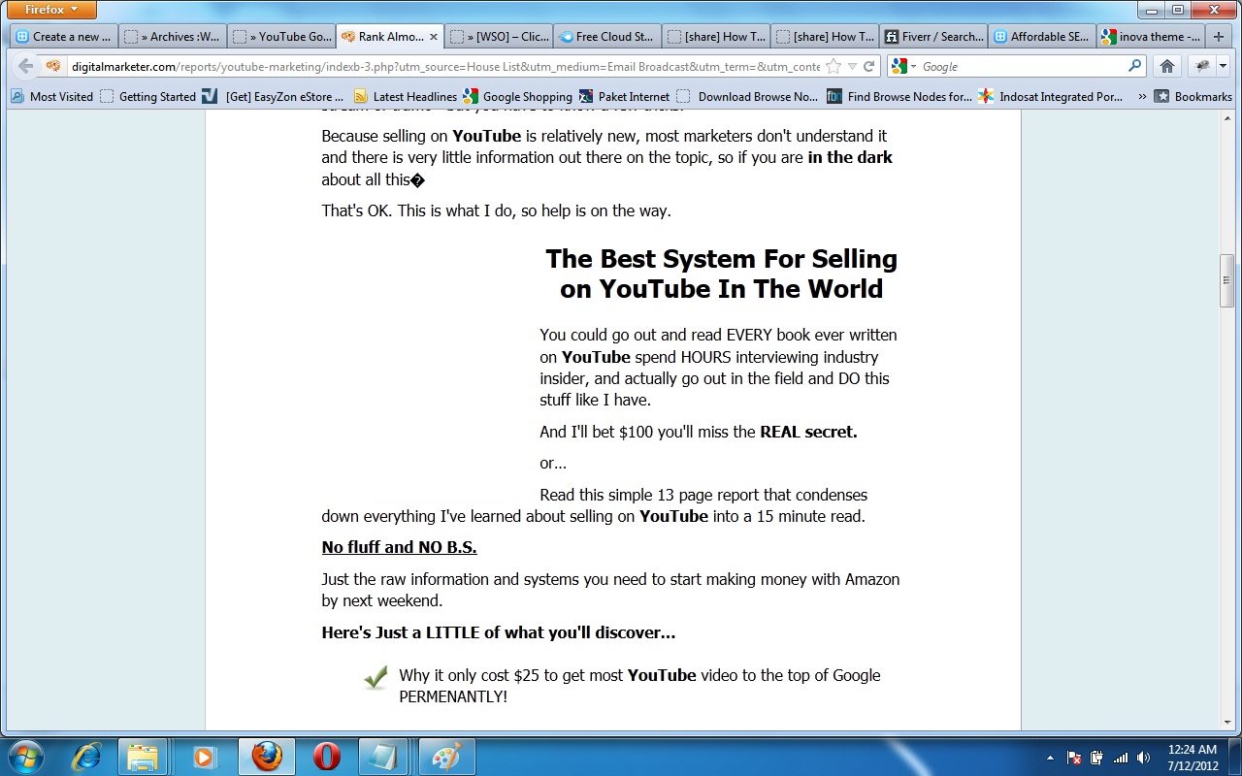Click the Firefox taskbar icon
1242x776 pixels.
pos(267,756)
